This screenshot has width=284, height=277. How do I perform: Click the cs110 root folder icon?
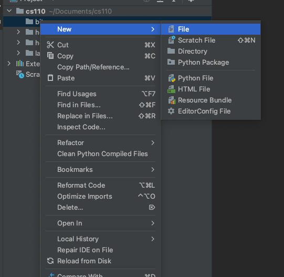(x=20, y=11)
